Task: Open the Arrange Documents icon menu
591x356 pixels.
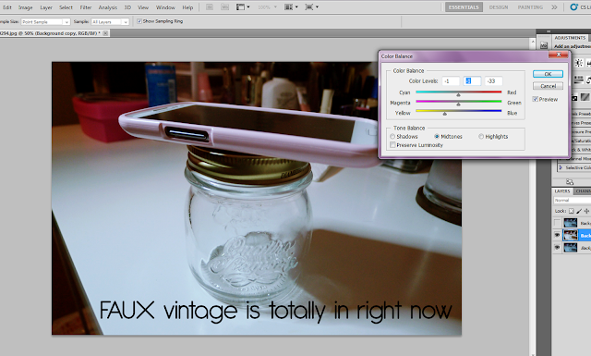Action: click(291, 7)
